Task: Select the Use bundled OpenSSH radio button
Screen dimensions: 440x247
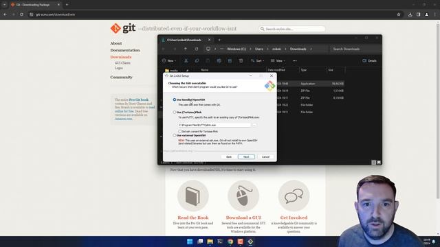Action: 175,99
